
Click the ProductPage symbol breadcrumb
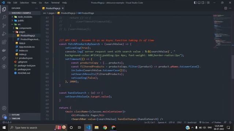[x=86, y=13]
